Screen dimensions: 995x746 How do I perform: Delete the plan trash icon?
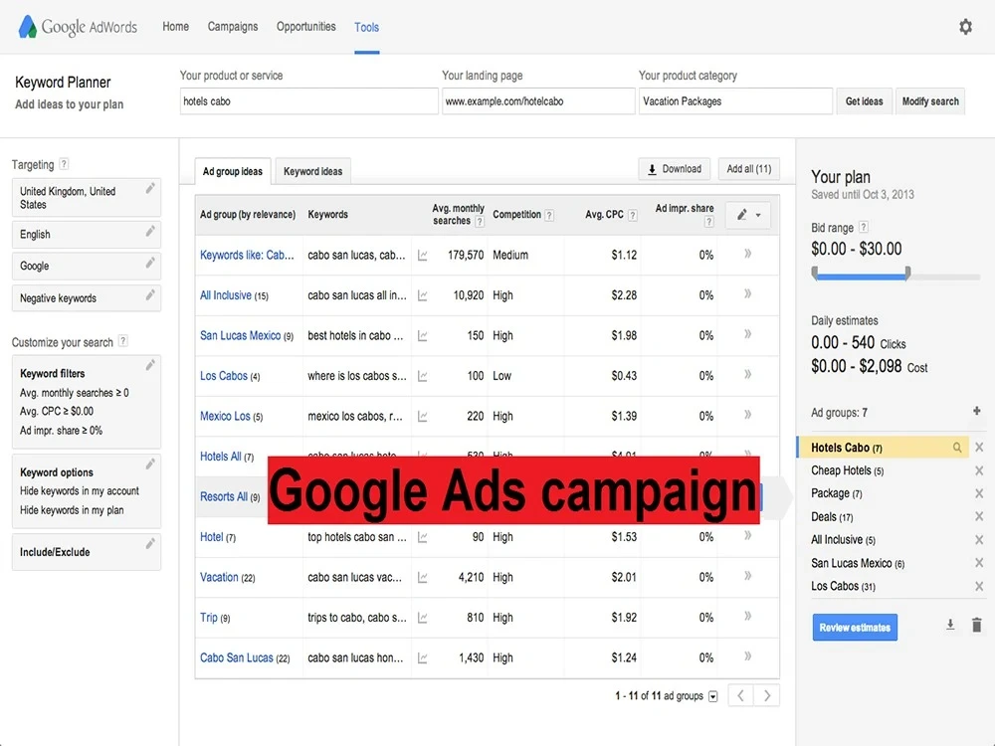(977, 625)
